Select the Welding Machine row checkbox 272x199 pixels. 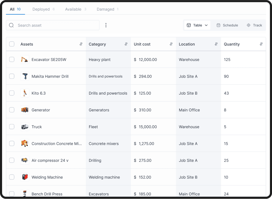12,177
